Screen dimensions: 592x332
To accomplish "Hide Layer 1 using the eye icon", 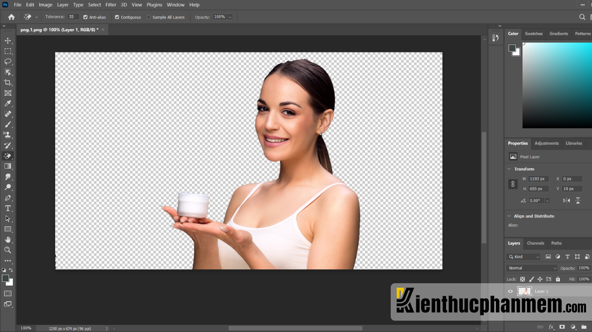I will [x=511, y=291].
